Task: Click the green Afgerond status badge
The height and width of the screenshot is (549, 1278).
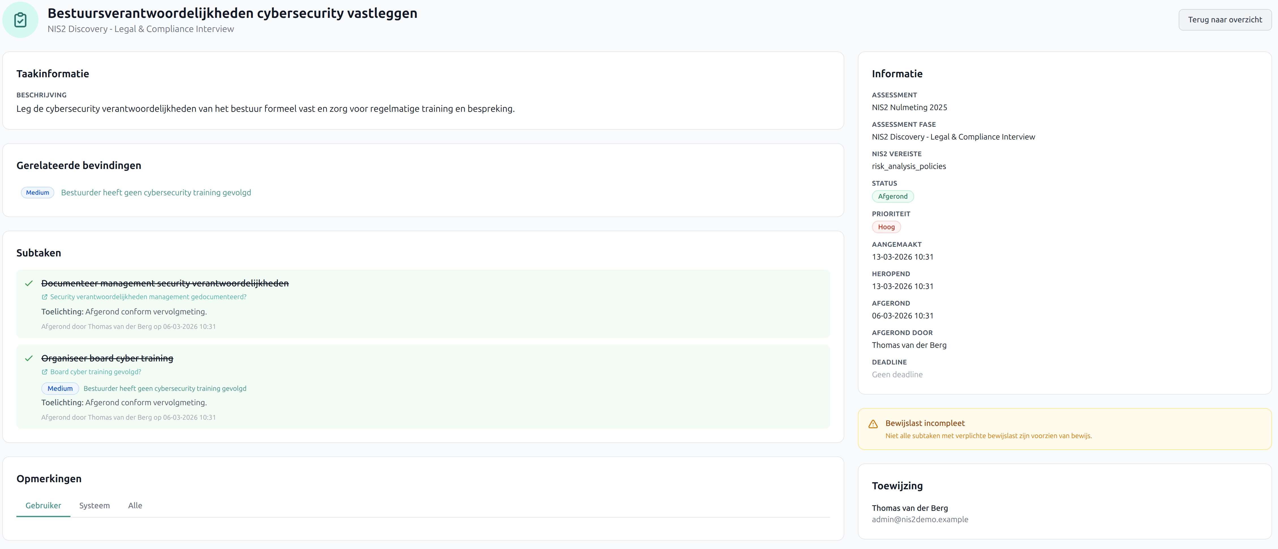Action: click(x=893, y=197)
